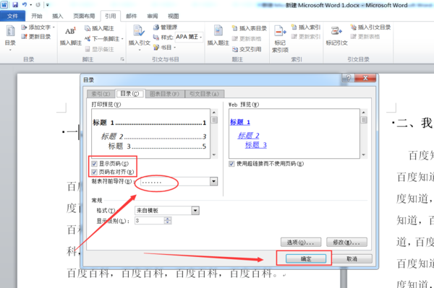Image resolution: width=434 pixels, height=288 pixels.
Task: Click 更新目录 in the ribbon
Action: tap(36, 36)
